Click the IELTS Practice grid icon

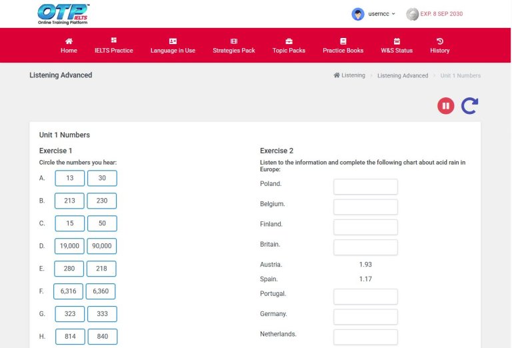(x=113, y=41)
